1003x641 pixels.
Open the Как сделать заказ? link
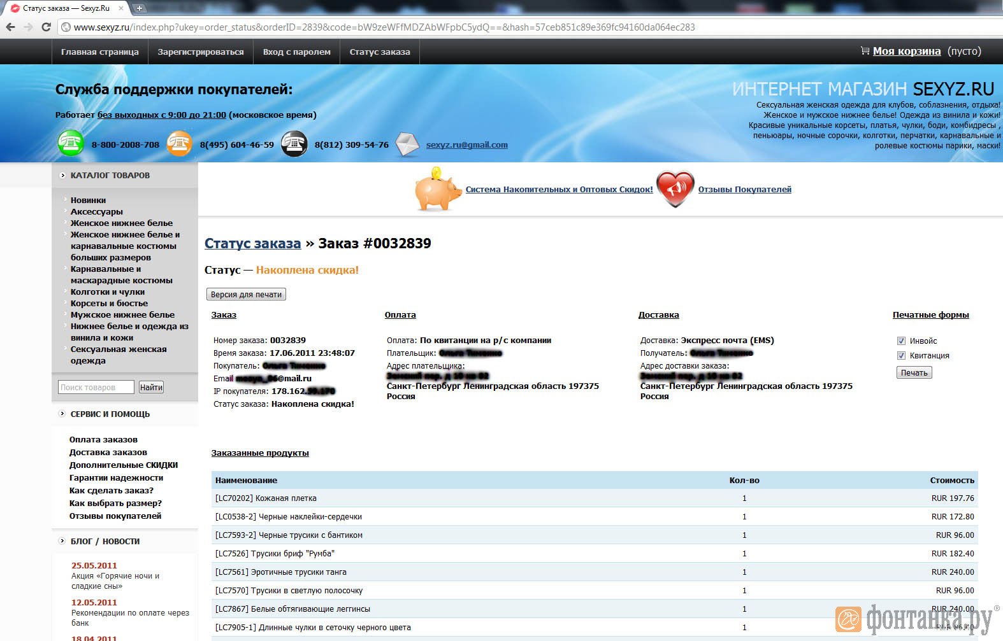tap(112, 490)
